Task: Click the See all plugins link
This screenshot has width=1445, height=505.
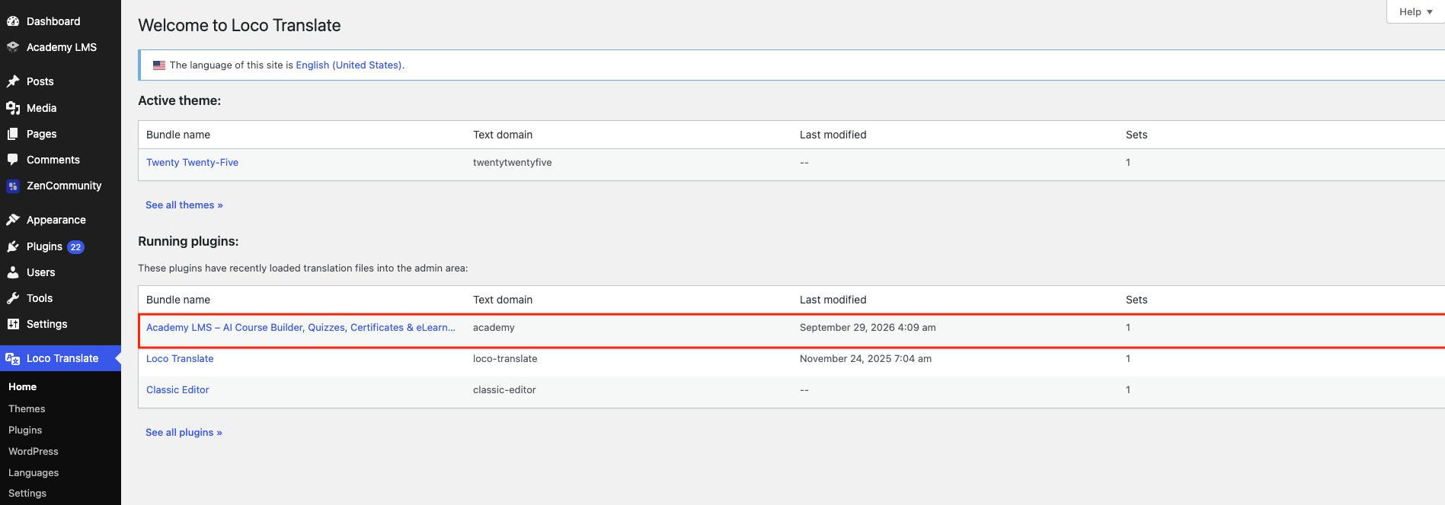Action: point(184,433)
